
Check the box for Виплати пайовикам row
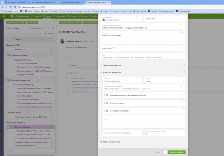pyautogui.click(x=8, y=127)
